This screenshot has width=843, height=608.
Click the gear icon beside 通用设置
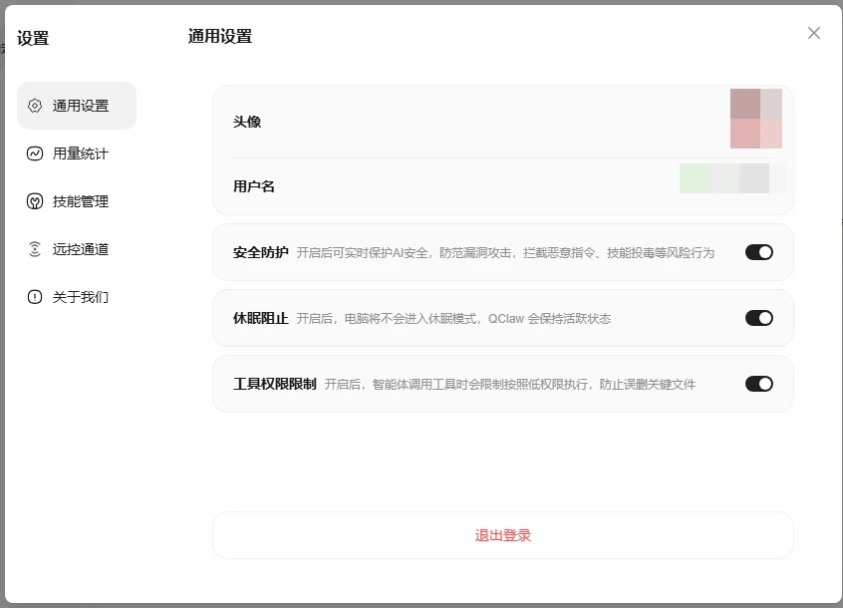(x=37, y=105)
